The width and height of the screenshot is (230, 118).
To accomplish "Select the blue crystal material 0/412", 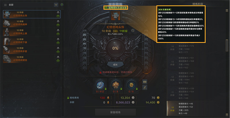I will pyautogui.click(x=100, y=85).
